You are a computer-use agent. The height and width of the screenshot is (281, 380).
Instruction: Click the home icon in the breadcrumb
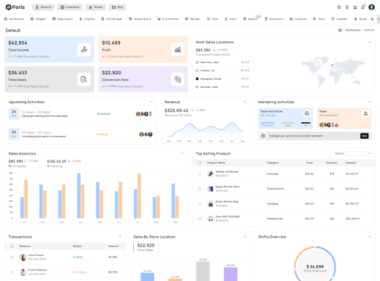340,30
